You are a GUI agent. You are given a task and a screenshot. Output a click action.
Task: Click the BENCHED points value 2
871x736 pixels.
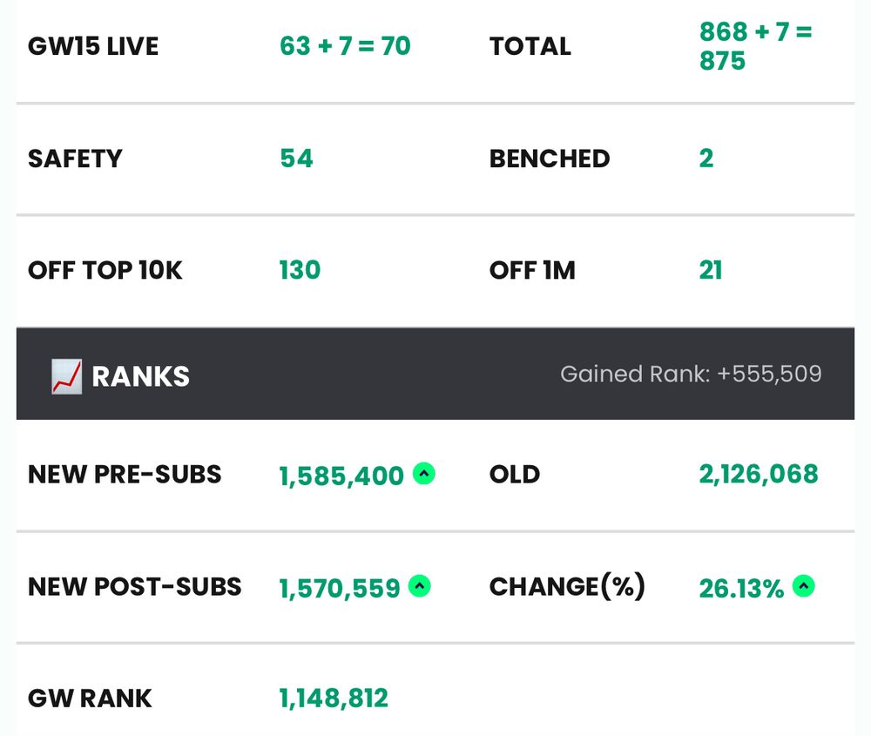point(706,159)
